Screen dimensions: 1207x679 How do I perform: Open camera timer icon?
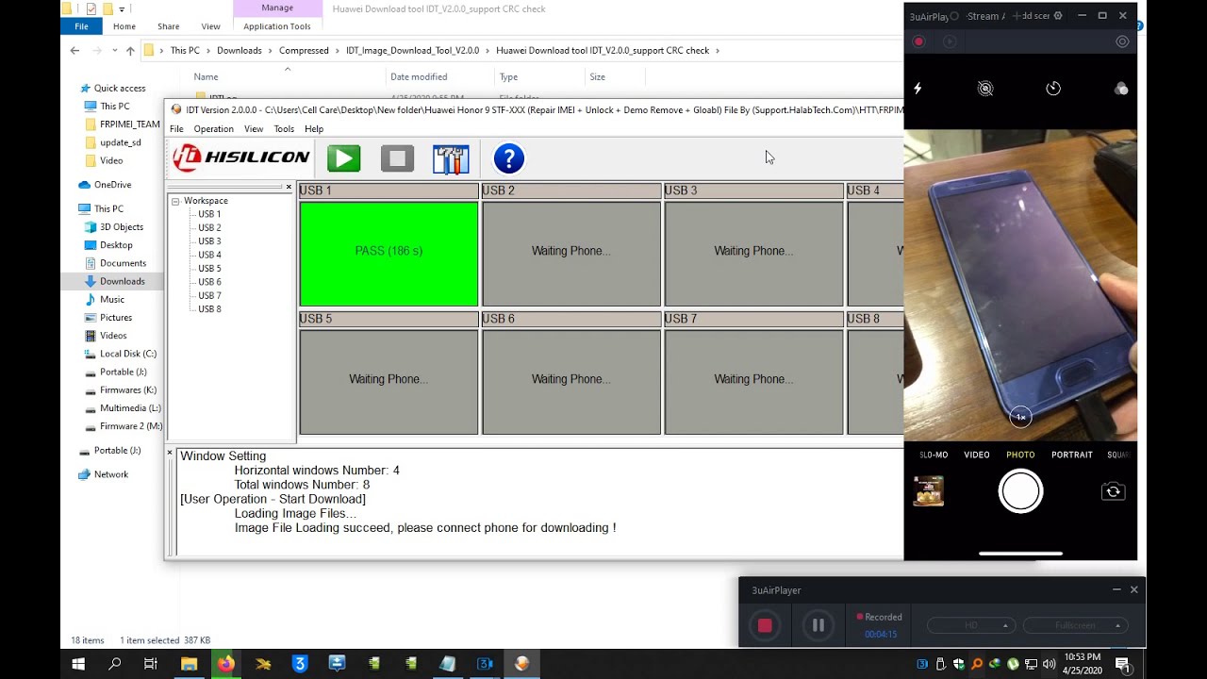pyautogui.click(x=1053, y=89)
